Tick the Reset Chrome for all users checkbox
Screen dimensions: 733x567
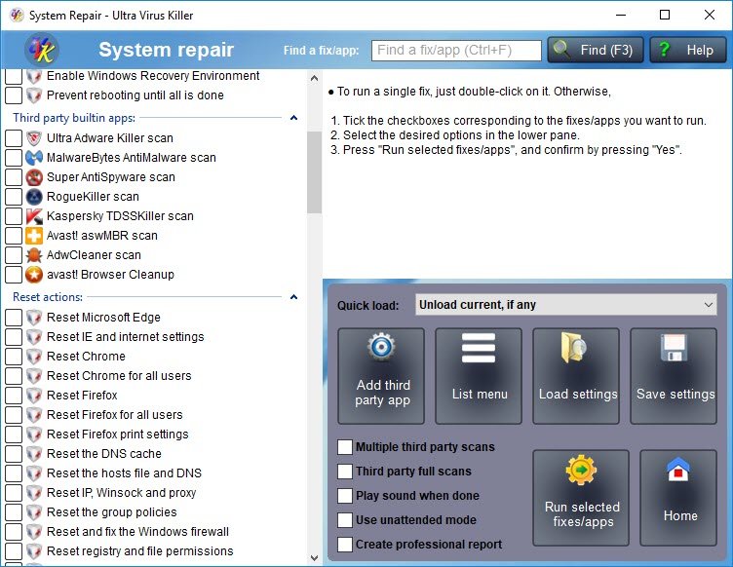[14, 376]
